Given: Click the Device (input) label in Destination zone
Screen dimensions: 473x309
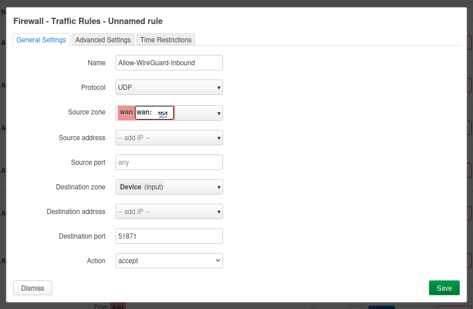Looking at the screenshot, I should tap(141, 187).
